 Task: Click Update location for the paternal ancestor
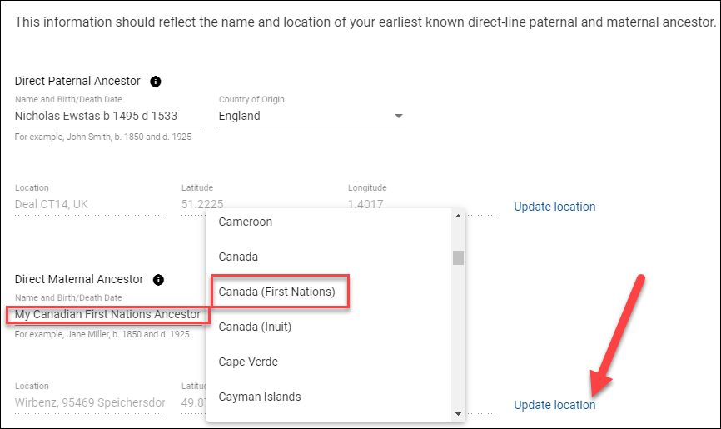pos(554,207)
